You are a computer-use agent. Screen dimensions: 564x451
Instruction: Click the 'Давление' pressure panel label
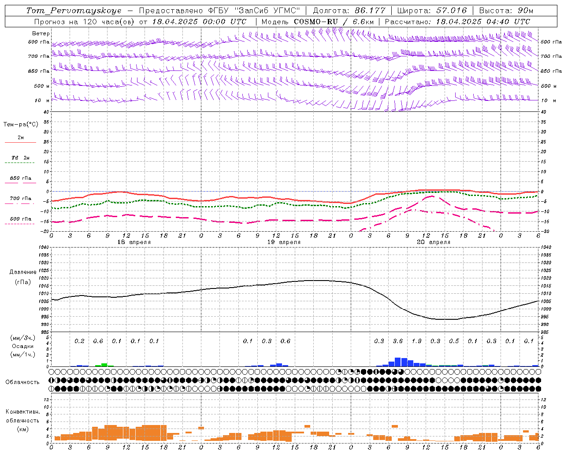23,272
